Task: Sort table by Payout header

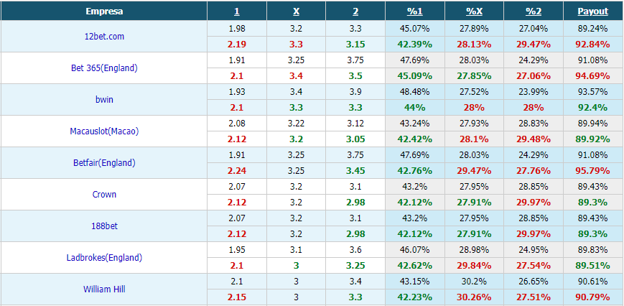Action: 593,11
